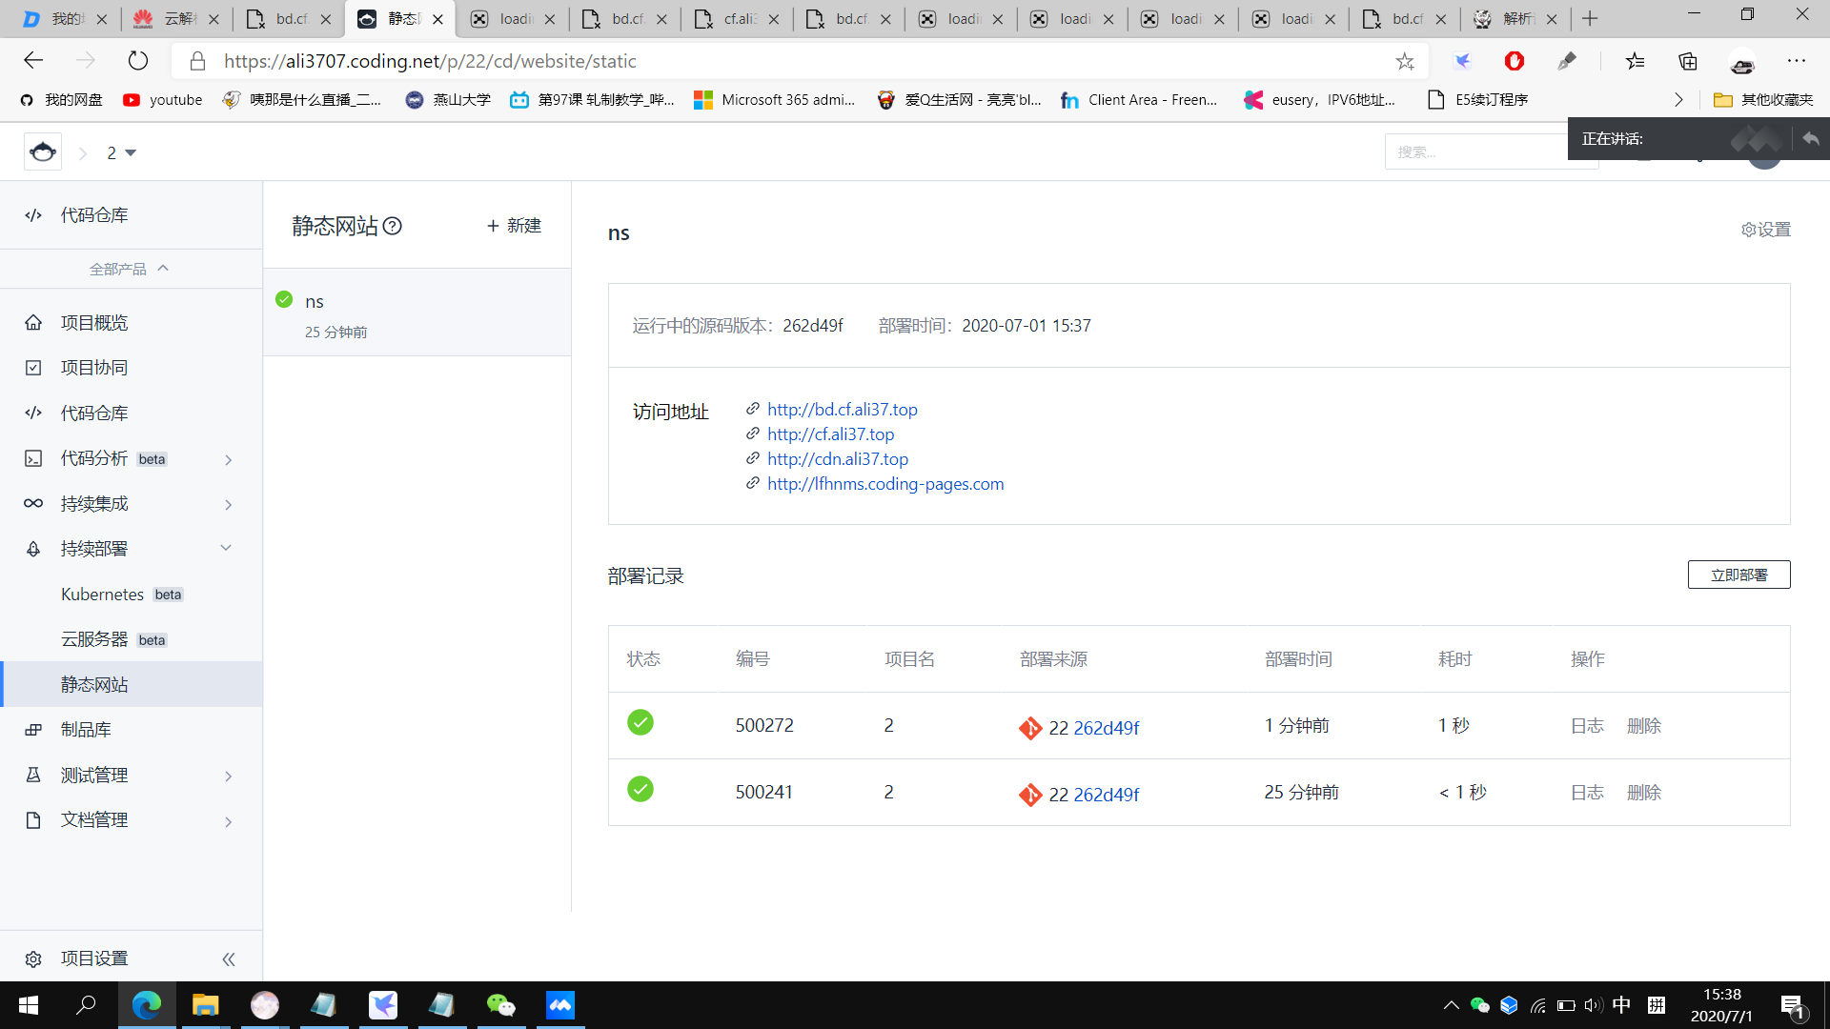Image resolution: width=1830 pixels, height=1029 pixels.
Task: Click the 立即部署 button
Action: [x=1738, y=575]
